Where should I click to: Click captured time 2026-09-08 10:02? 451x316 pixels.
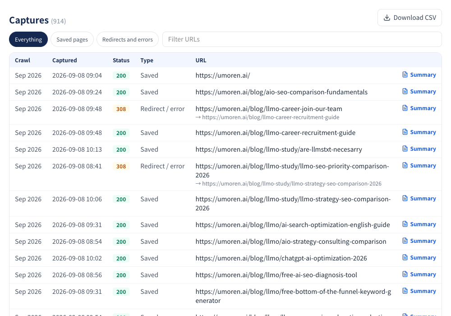[x=77, y=258]
